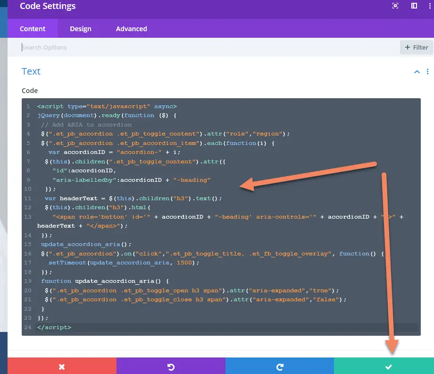Screen dimensions: 434x374
Task: Open the Text module three-dot options menu
Action: pos(427,71)
